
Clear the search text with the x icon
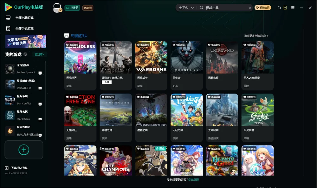click(x=250, y=8)
